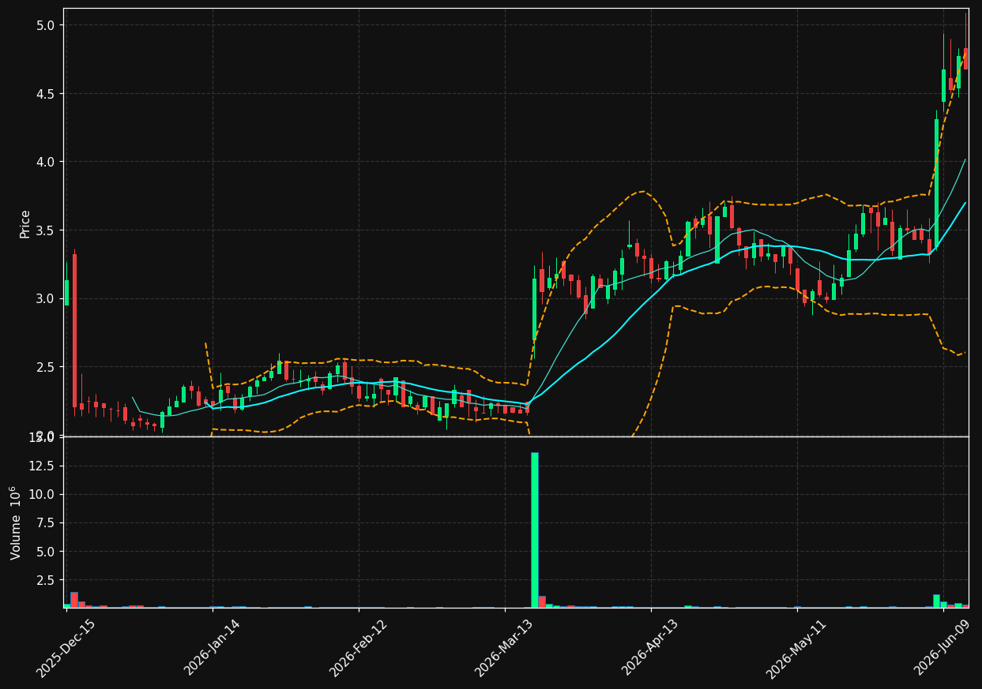The image size is (982, 689).
Task: Click the 2025-Dec-15 date label
Action: point(66,648)
